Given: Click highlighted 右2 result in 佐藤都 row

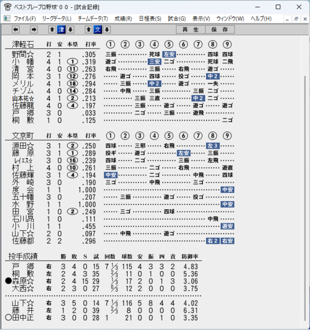Looking at the screenshot, I should [x=213, y=241].
